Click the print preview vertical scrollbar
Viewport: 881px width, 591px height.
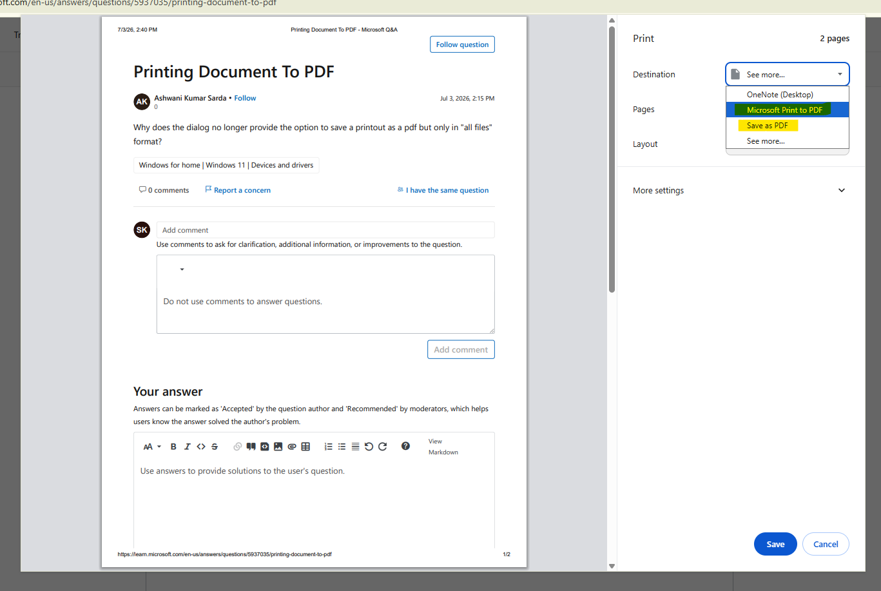pos(612,159)
